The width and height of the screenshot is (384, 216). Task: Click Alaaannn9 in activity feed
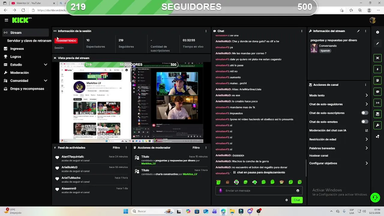pyautogui.click(x=69, y=188)
